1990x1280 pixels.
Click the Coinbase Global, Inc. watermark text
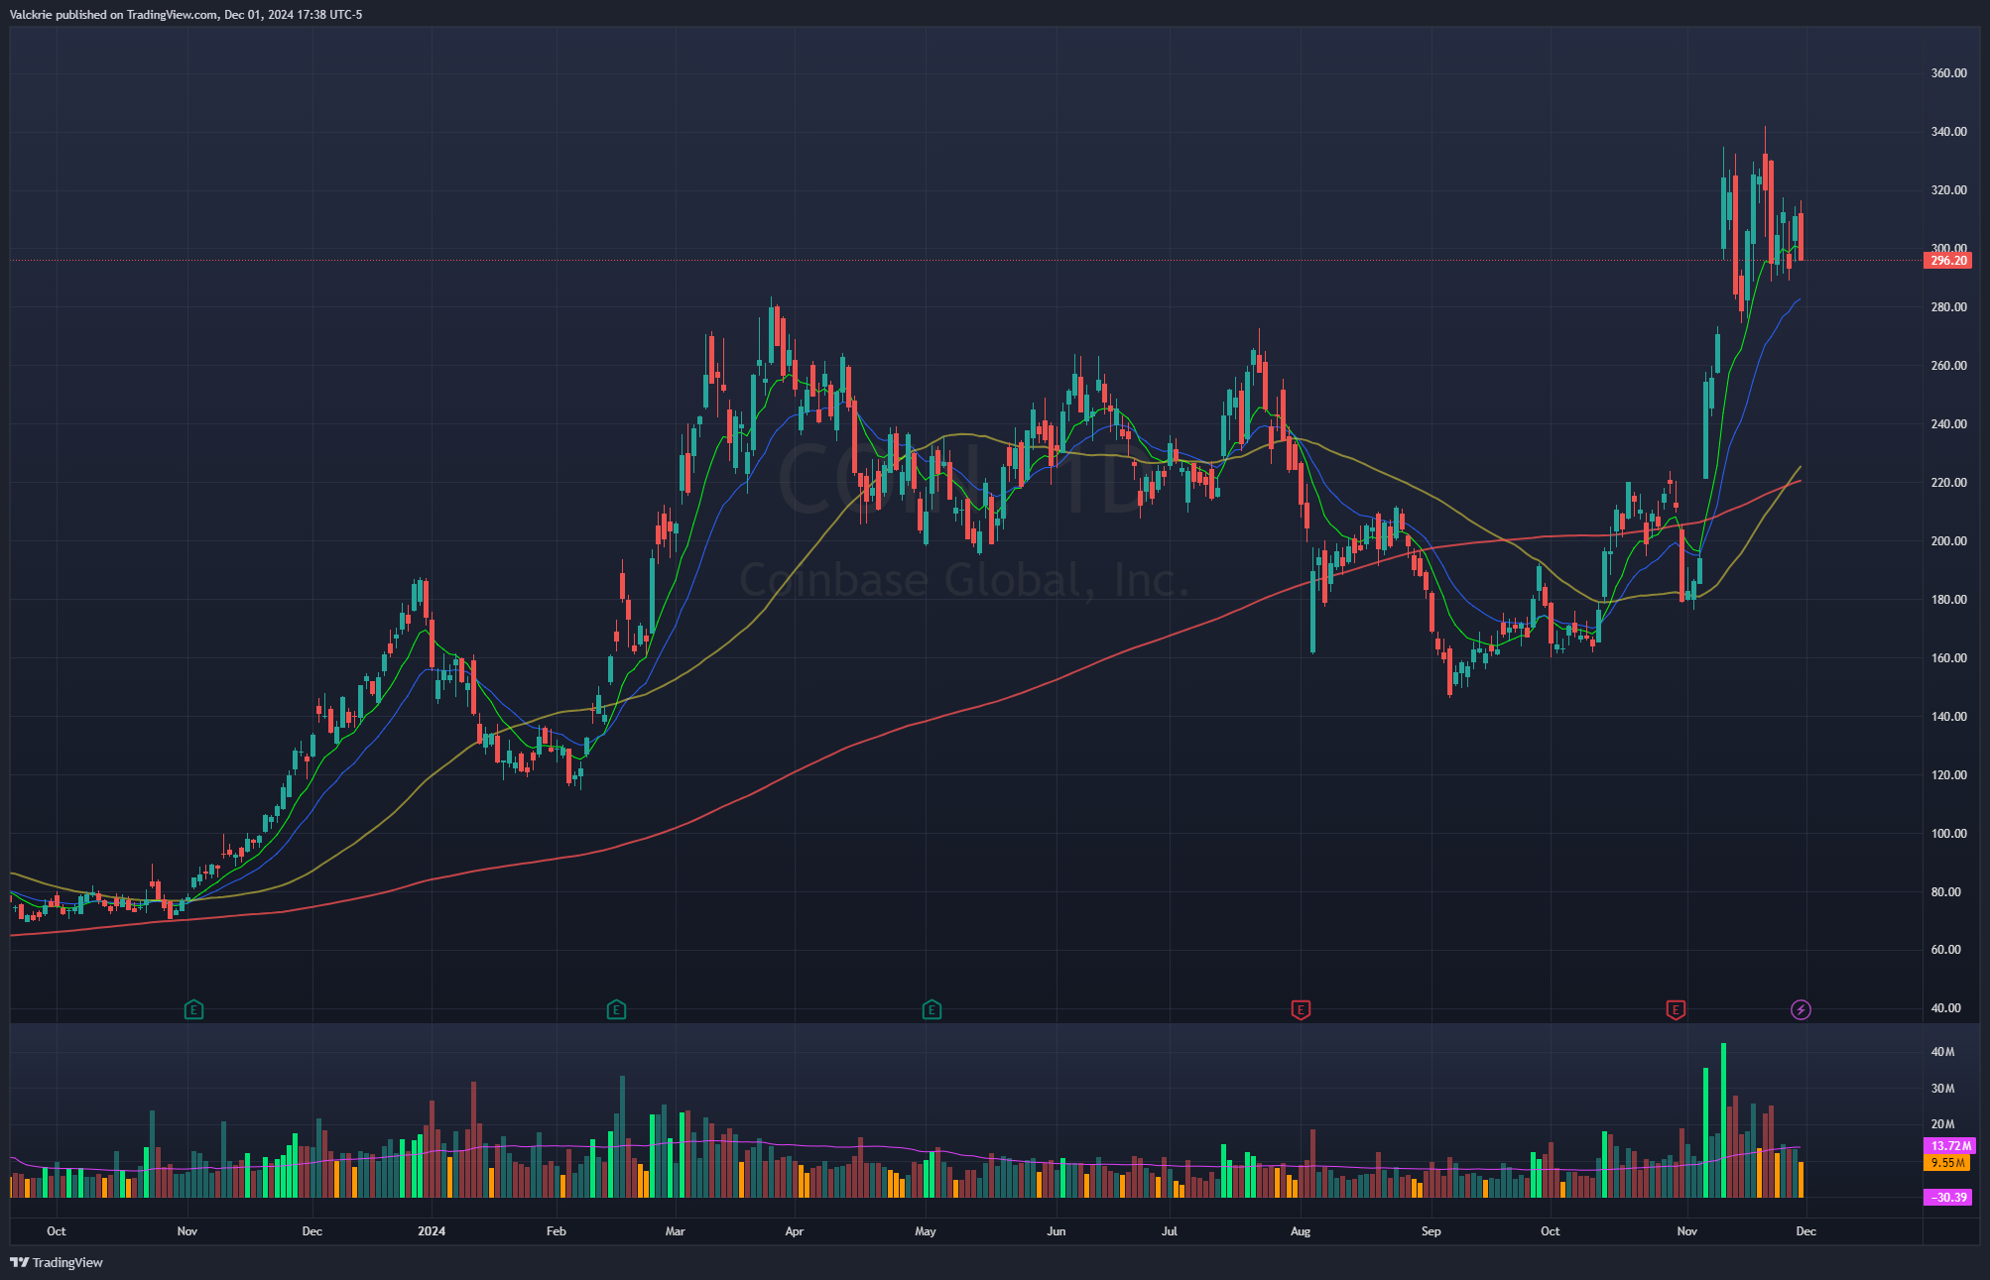(x=963, y=581)
